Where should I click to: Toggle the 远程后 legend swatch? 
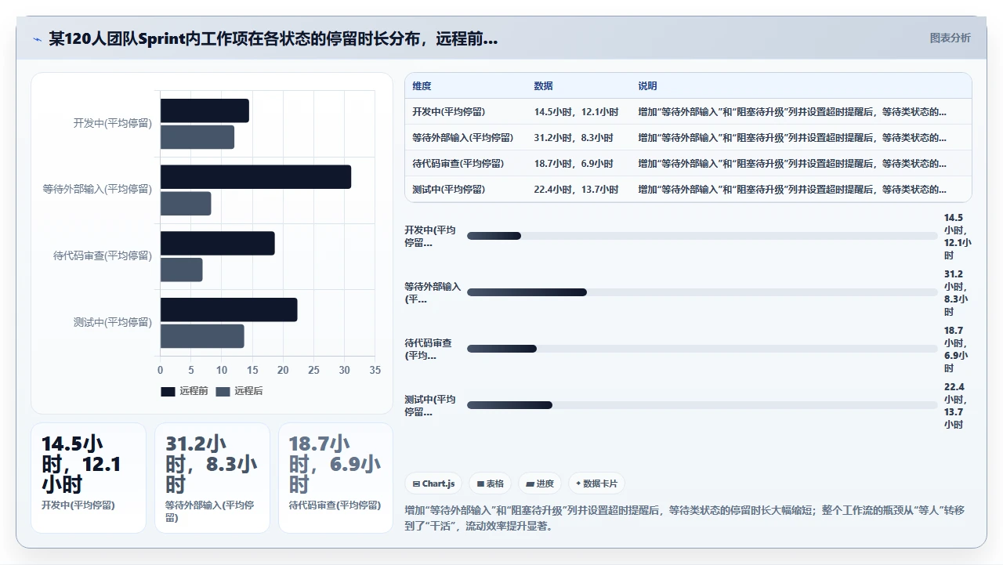(x=223, y=391)
